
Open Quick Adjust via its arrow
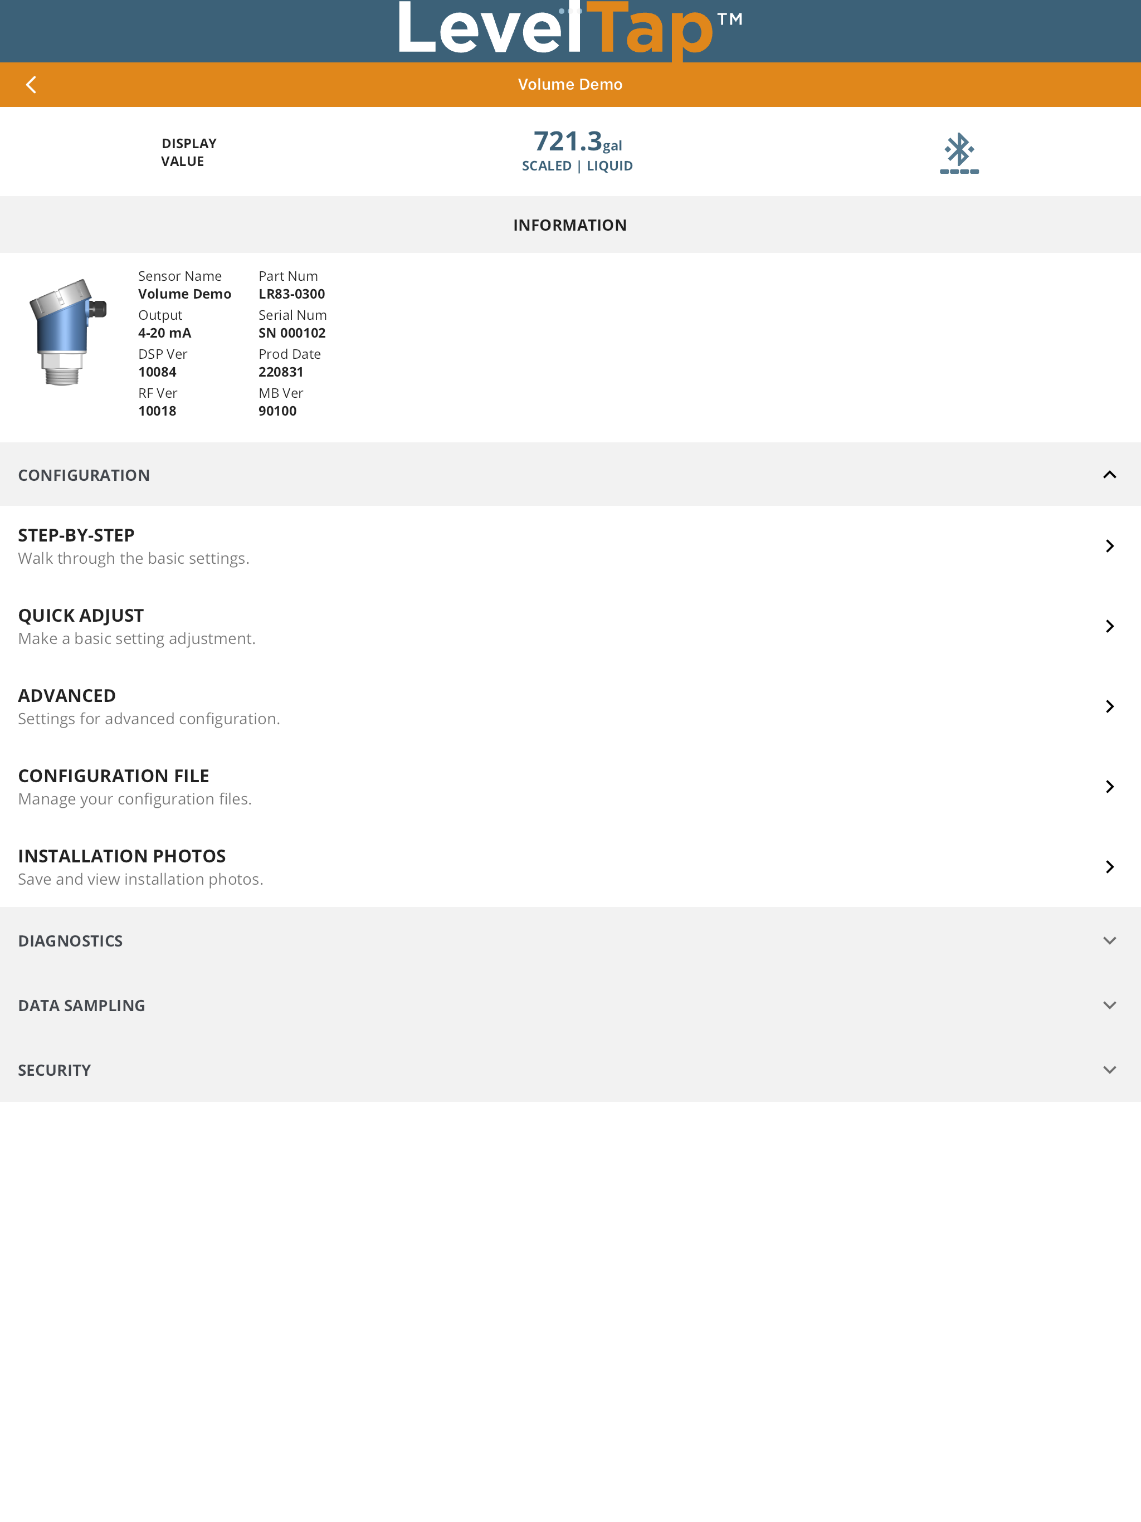click(x=1109, y=626)
